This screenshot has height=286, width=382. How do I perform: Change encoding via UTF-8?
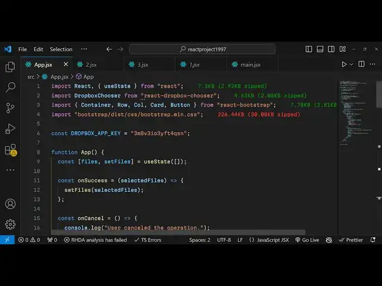[224, 240]
